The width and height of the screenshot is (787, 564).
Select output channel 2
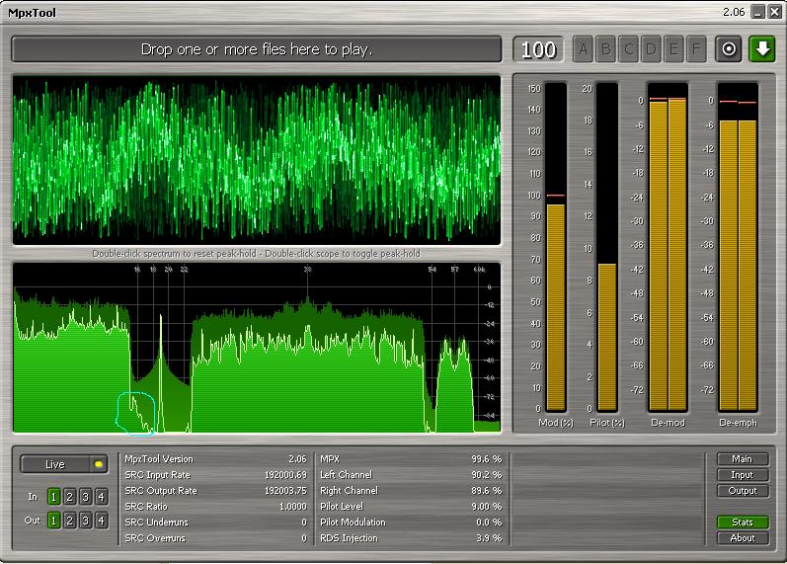point(70,521)
